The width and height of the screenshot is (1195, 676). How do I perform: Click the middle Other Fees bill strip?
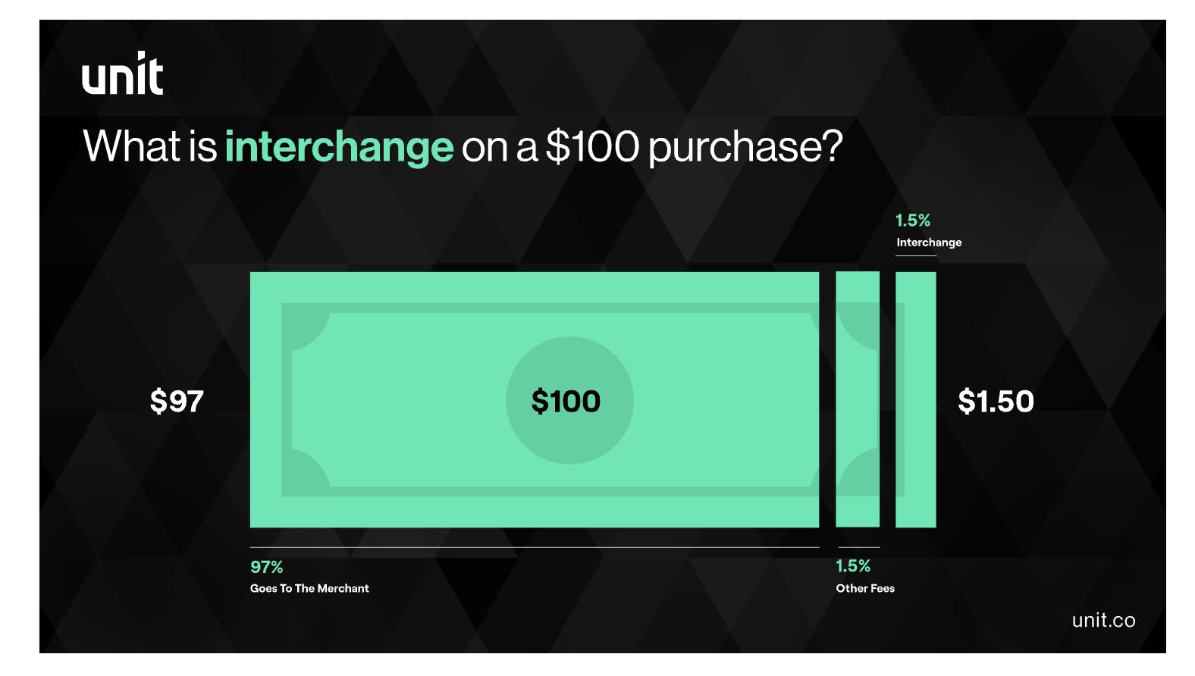(858, 399)
